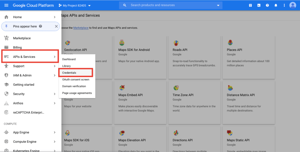Open the Distance Matrix API card title
Image resolution: width=300 pixels, height=152 pixels.
click(x=241, y=95)
